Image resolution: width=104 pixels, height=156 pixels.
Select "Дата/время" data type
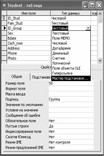pyautogui.click(x=71, y=48)
